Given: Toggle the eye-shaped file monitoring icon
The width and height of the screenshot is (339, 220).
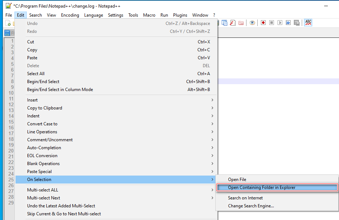Looking at the screenshot, I should (252, 23).
